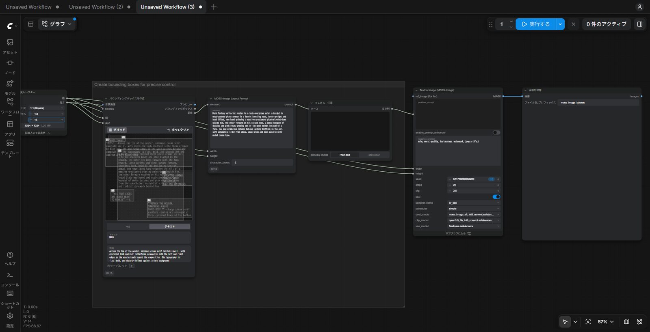
Task: Toggle the enable_prompt_enhancer switch
Action: pyautogui.click(x=496, y=132)
